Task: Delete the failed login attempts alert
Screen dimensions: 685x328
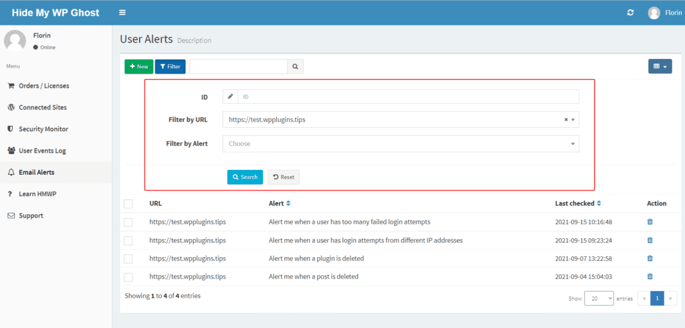Action: coord(650,222)
